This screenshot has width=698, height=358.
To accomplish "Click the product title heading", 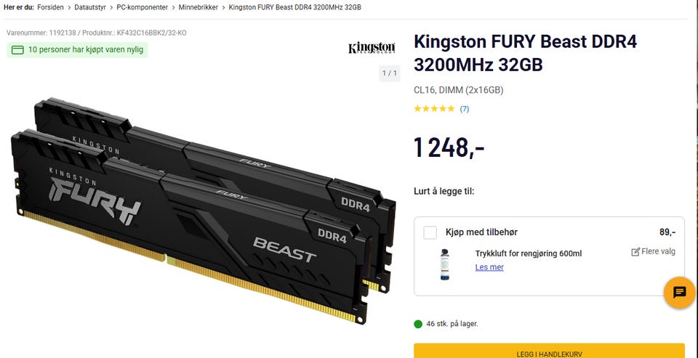I will click(525, 53).
